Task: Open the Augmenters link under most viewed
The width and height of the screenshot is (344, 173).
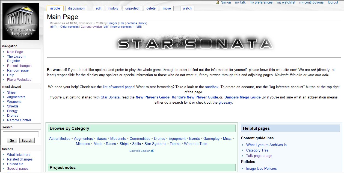Action: click(16, 97)
